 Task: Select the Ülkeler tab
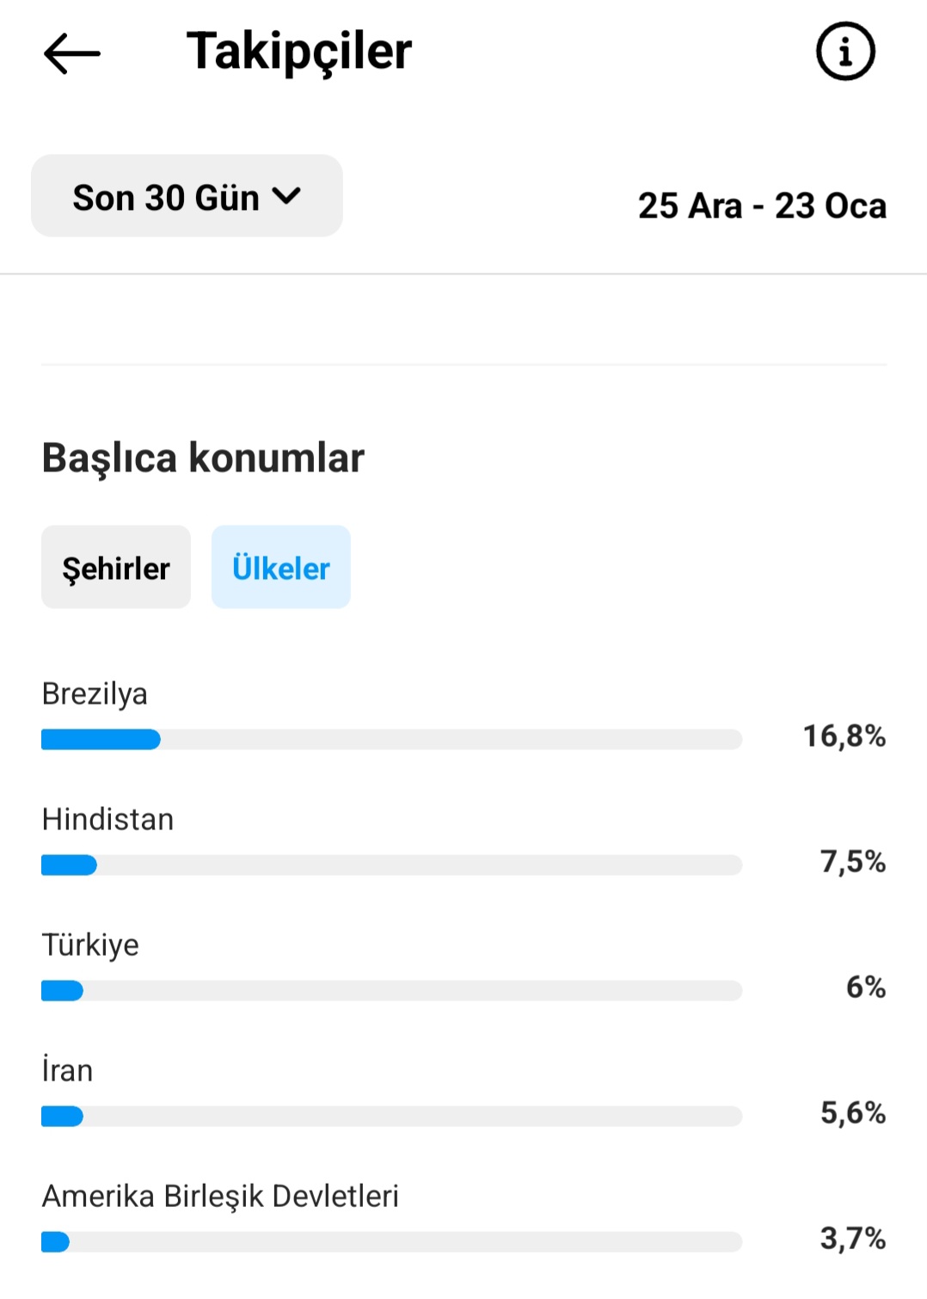[281, 567]
